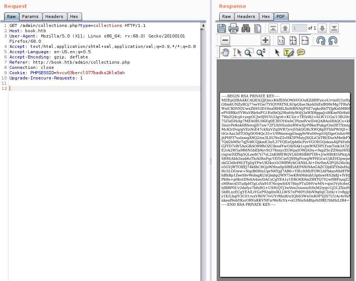Rotate the PDF page counter-clockwise
This screenshot has height=281, width=356.
[x=333, y=40]
